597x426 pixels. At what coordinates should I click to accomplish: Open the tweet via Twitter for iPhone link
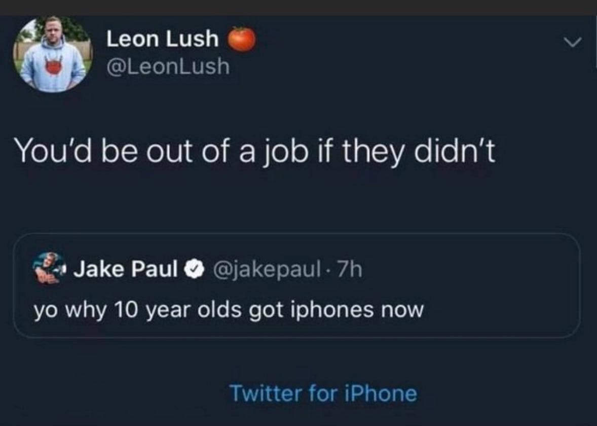[x=324, y=393]
